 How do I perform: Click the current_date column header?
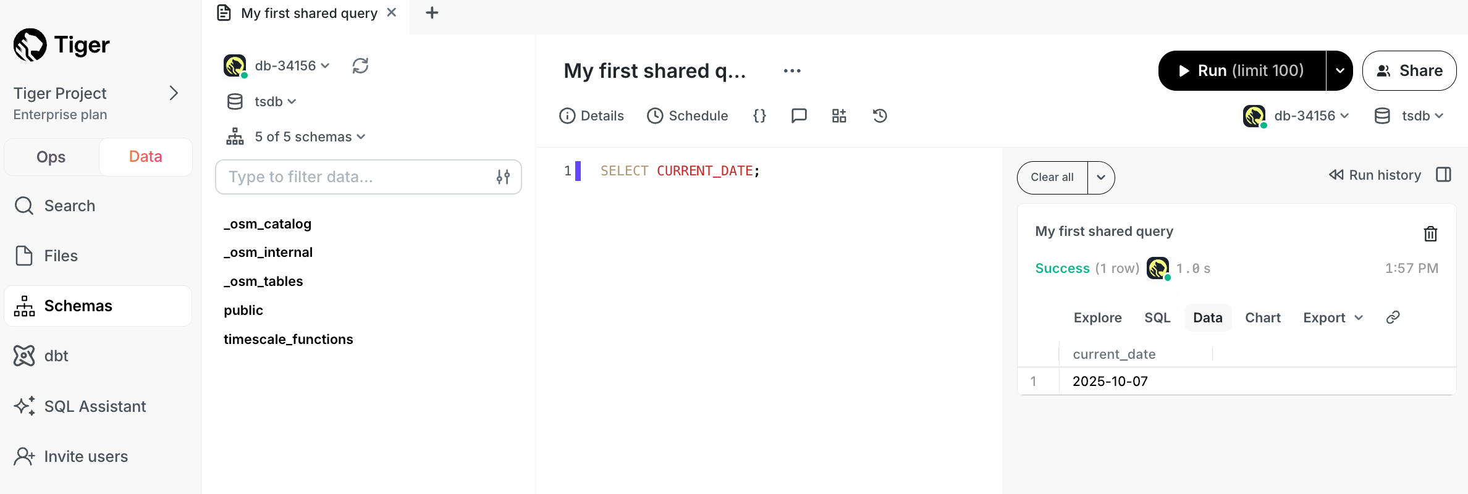[1114, 354]
